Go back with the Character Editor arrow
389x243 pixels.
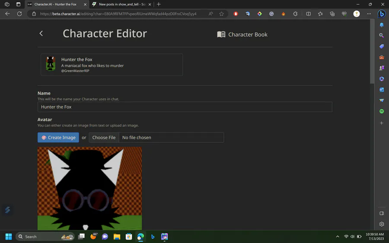[41, 33]
